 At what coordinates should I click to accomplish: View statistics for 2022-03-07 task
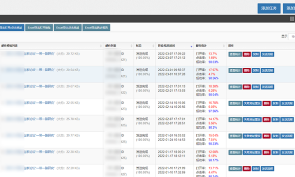point(235,55)
